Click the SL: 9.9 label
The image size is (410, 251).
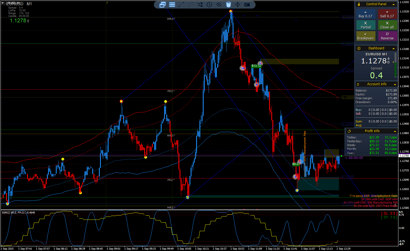[389, 213]
